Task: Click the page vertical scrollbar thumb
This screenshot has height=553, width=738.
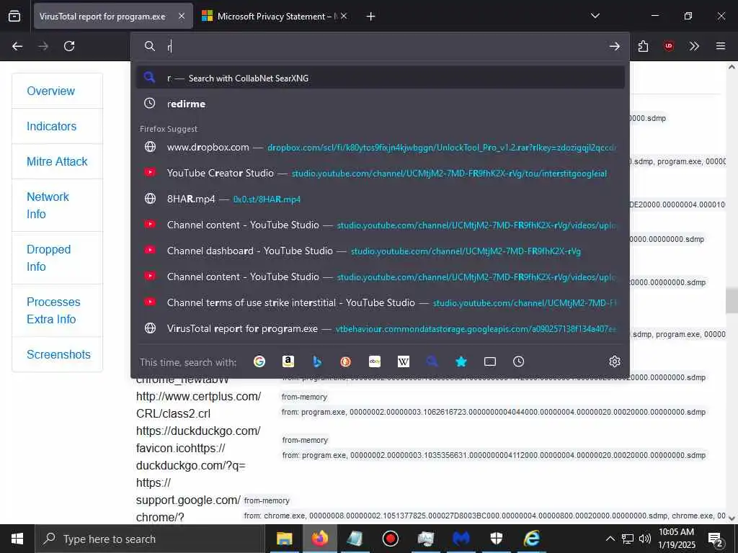Action: pyautogui.click(x=732, y=300)
